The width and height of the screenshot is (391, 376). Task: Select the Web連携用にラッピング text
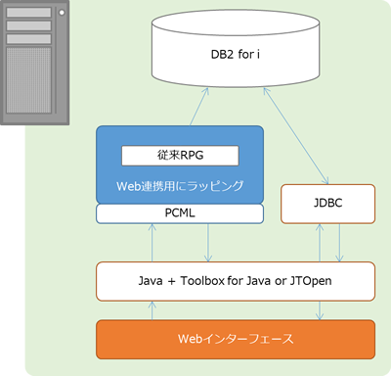[x=180, y=186]
